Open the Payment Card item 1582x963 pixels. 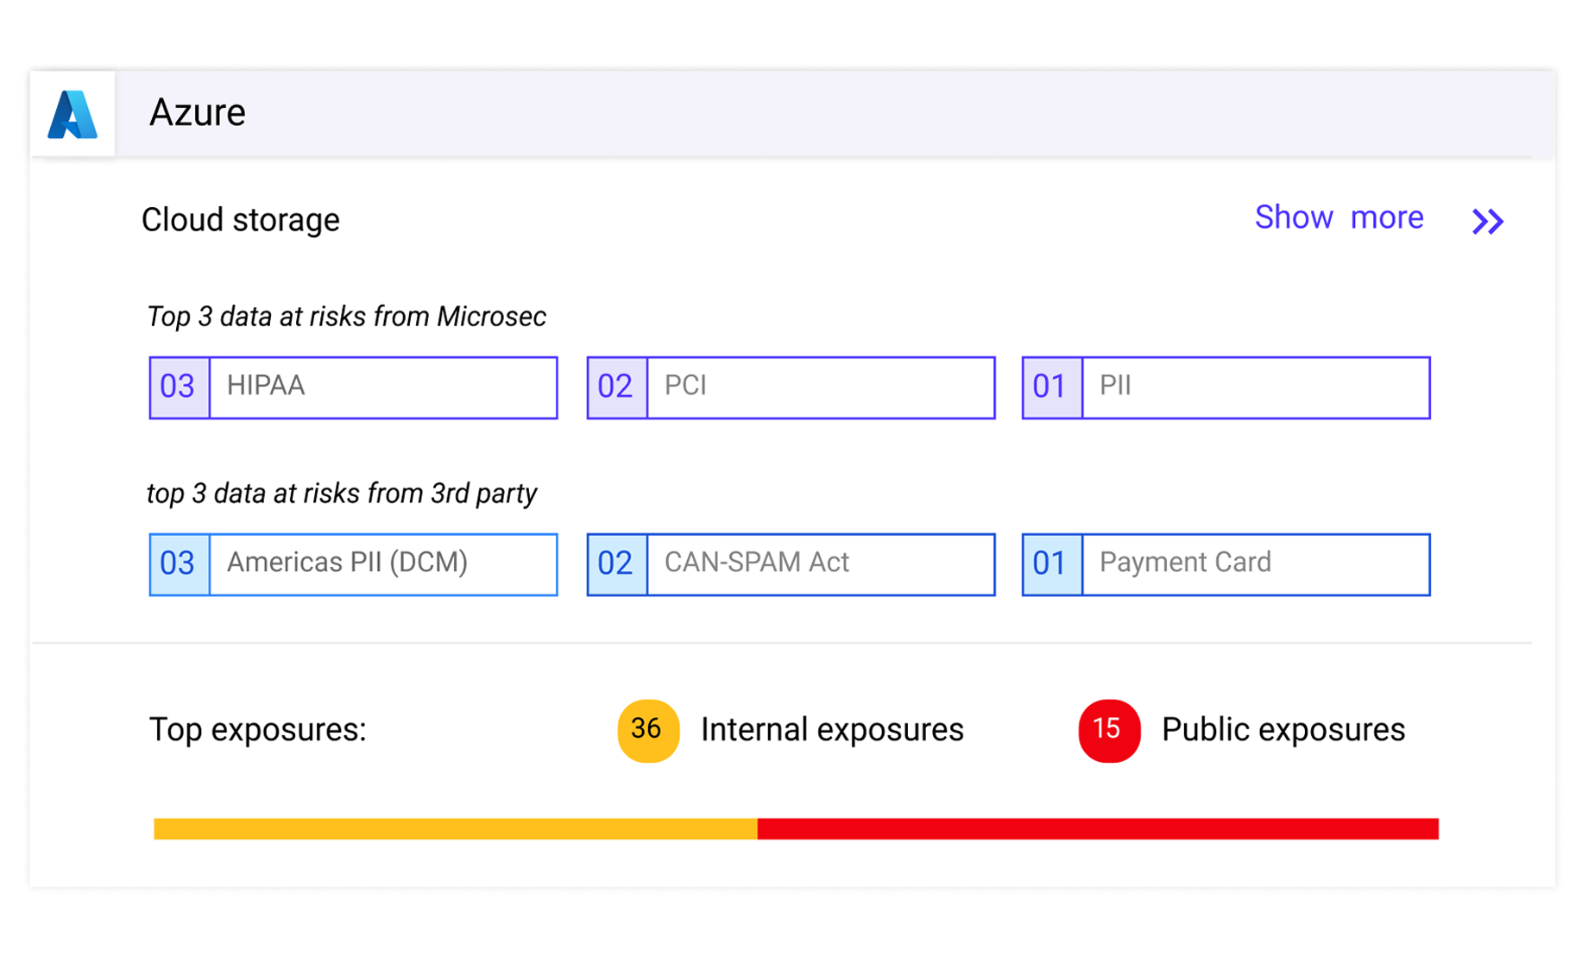pyautogui.click(x=1226, y=564)
